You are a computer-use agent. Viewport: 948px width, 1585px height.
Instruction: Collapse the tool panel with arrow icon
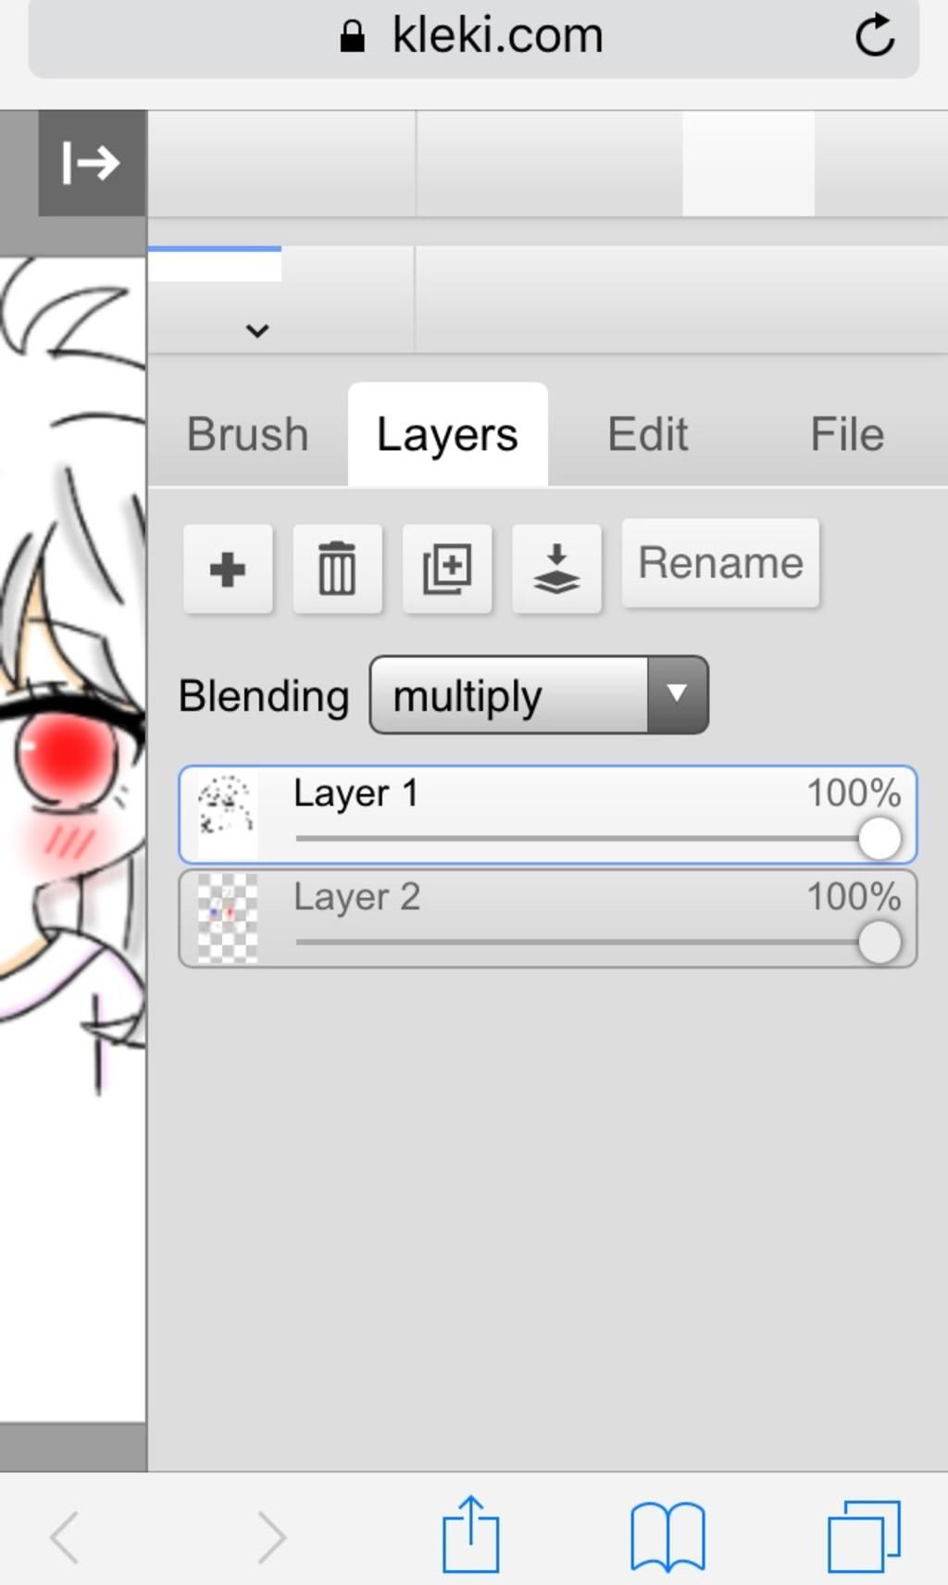pos(92,163)
